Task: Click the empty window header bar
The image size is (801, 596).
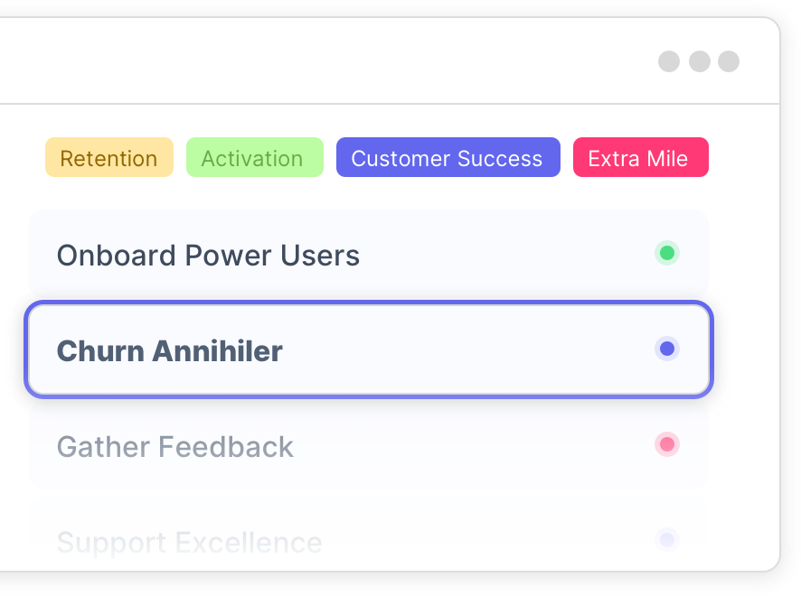Action: point(325,61)
